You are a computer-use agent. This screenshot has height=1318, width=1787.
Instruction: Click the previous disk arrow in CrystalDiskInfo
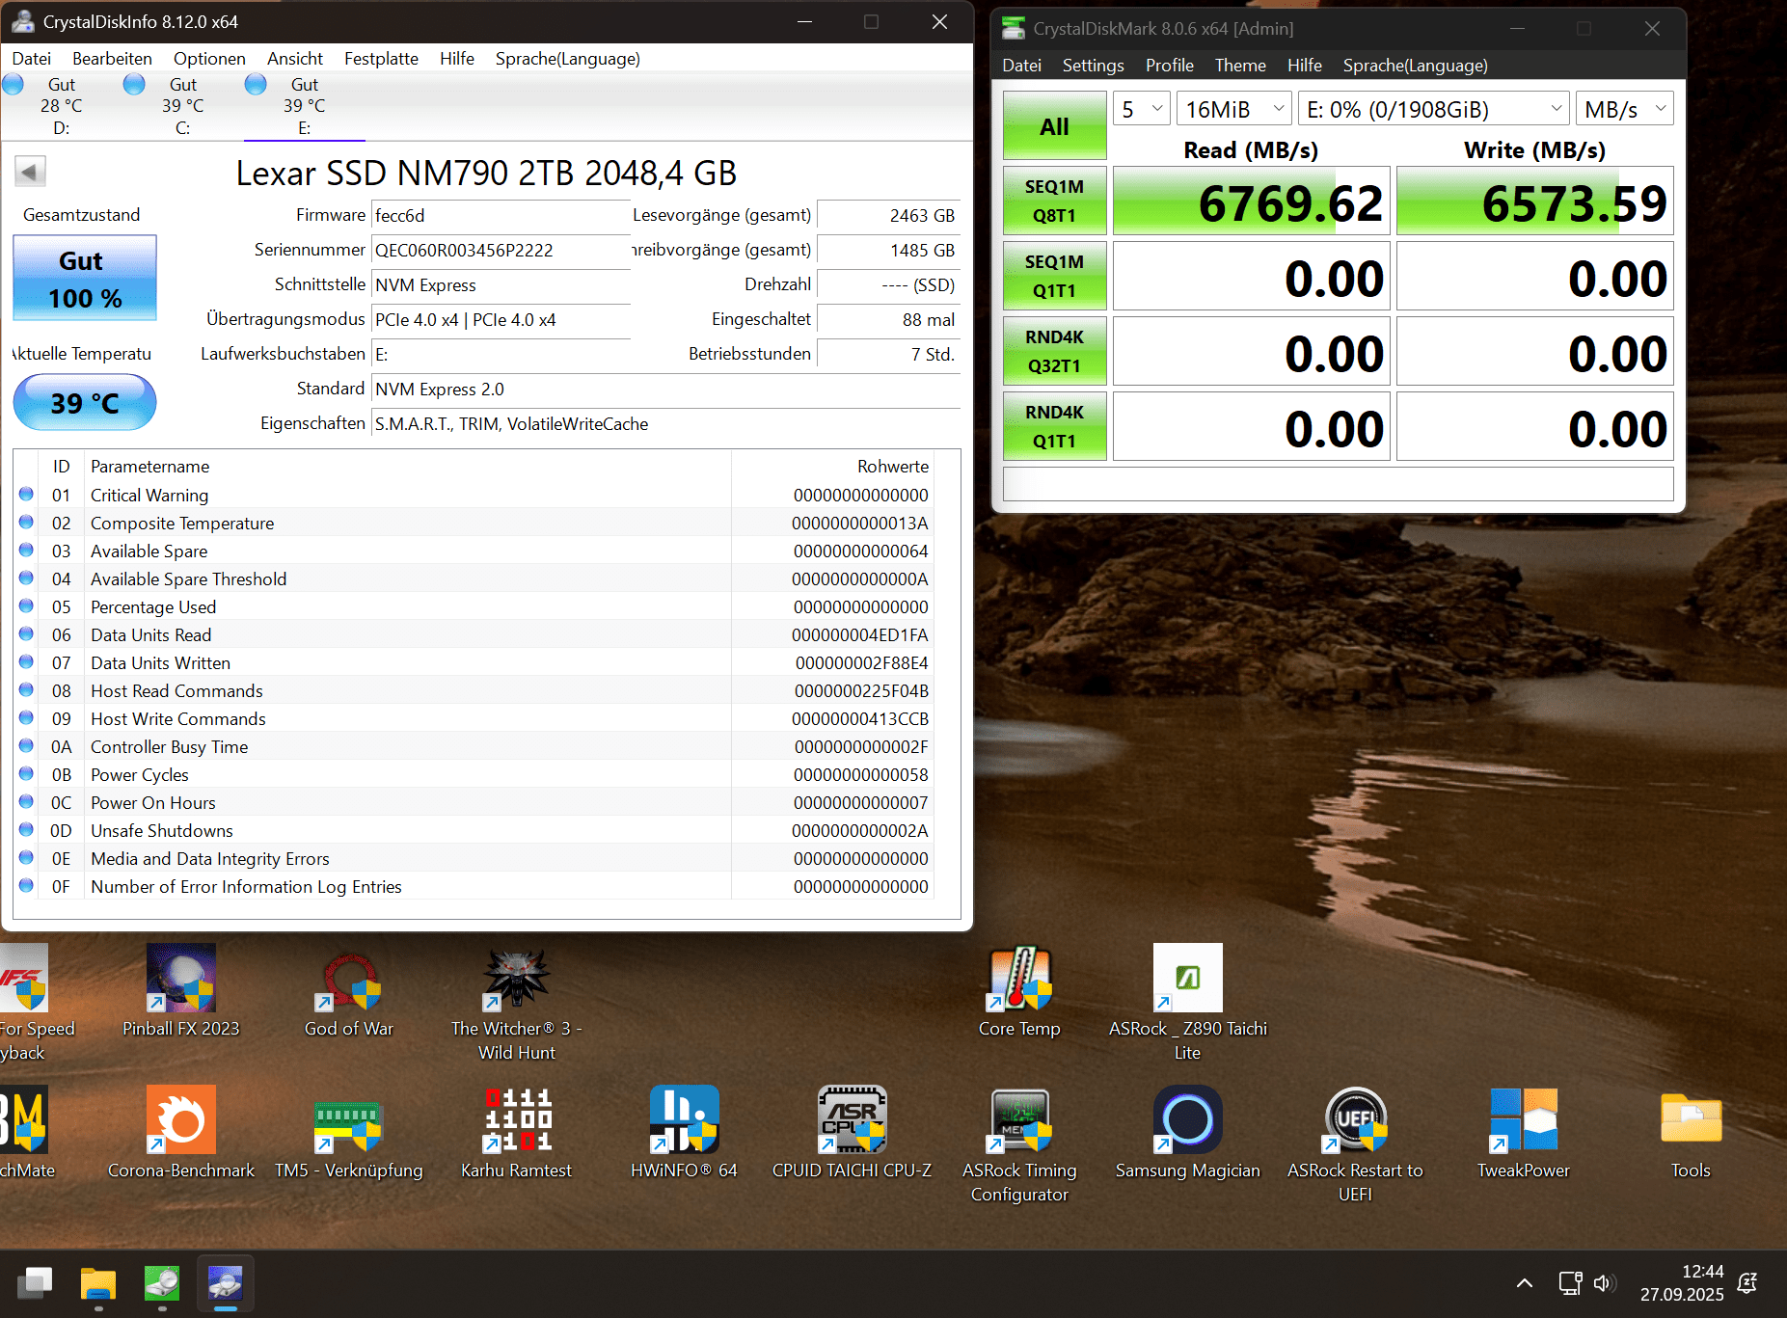30,173
